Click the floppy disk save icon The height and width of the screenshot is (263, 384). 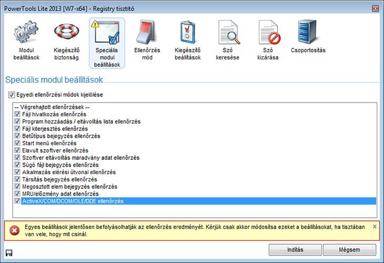tap(9, 252)
